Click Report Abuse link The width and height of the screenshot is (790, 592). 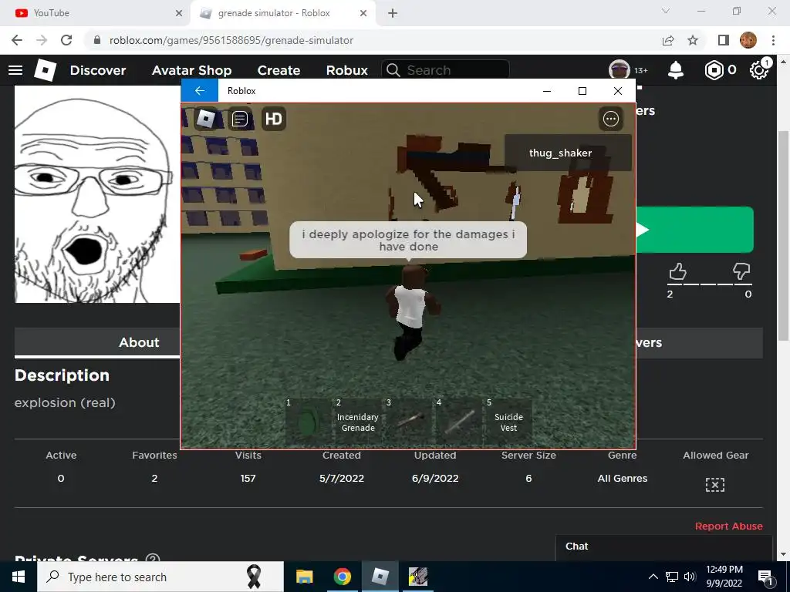tap(728, 526)
